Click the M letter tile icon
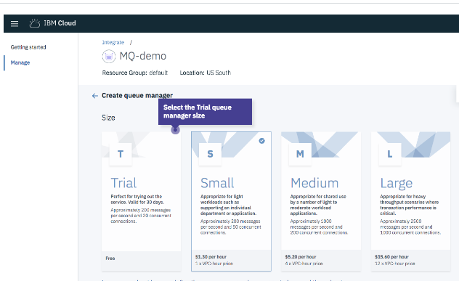Image resolution: width=459 pixels, height=281 pixels. [x=300, y=154]
